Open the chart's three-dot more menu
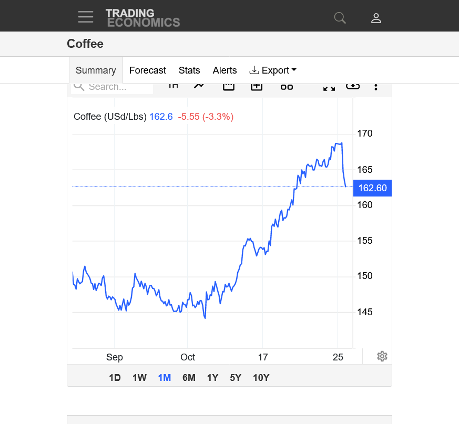The height and width of the screenshot is (424, 459). click(x=376, y=87)
